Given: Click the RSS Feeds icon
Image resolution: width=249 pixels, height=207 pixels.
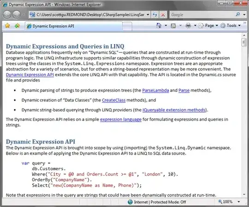Looking at the screenshot, I should pos(173,26).
